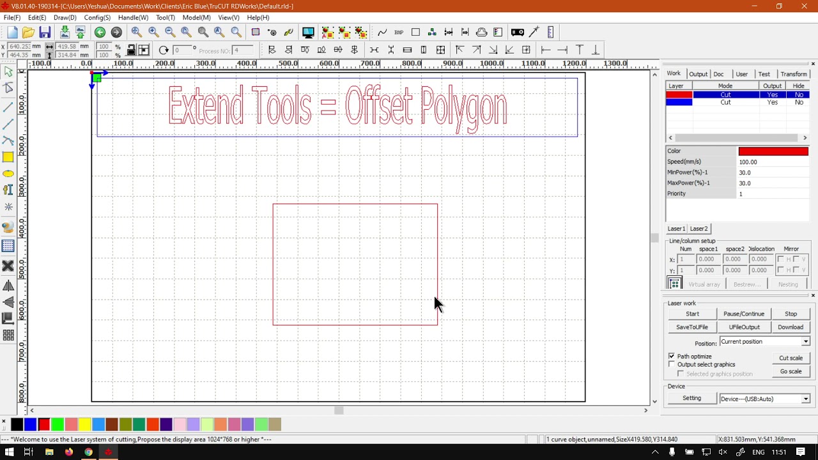Screen dimensions: 818x460
Task: Open file using the folder icon
Action: pos(28,33)
